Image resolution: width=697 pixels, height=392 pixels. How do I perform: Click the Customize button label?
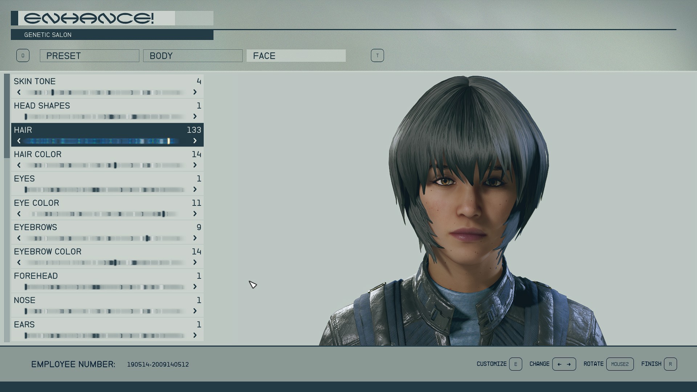click(x=492, y=364)
